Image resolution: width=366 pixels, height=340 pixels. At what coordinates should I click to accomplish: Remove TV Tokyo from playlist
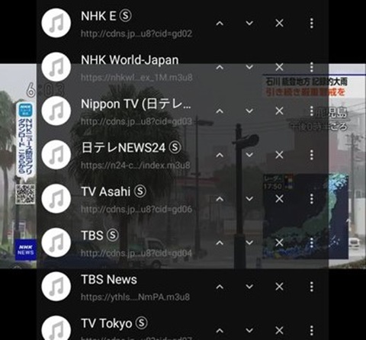coord(279,331)
